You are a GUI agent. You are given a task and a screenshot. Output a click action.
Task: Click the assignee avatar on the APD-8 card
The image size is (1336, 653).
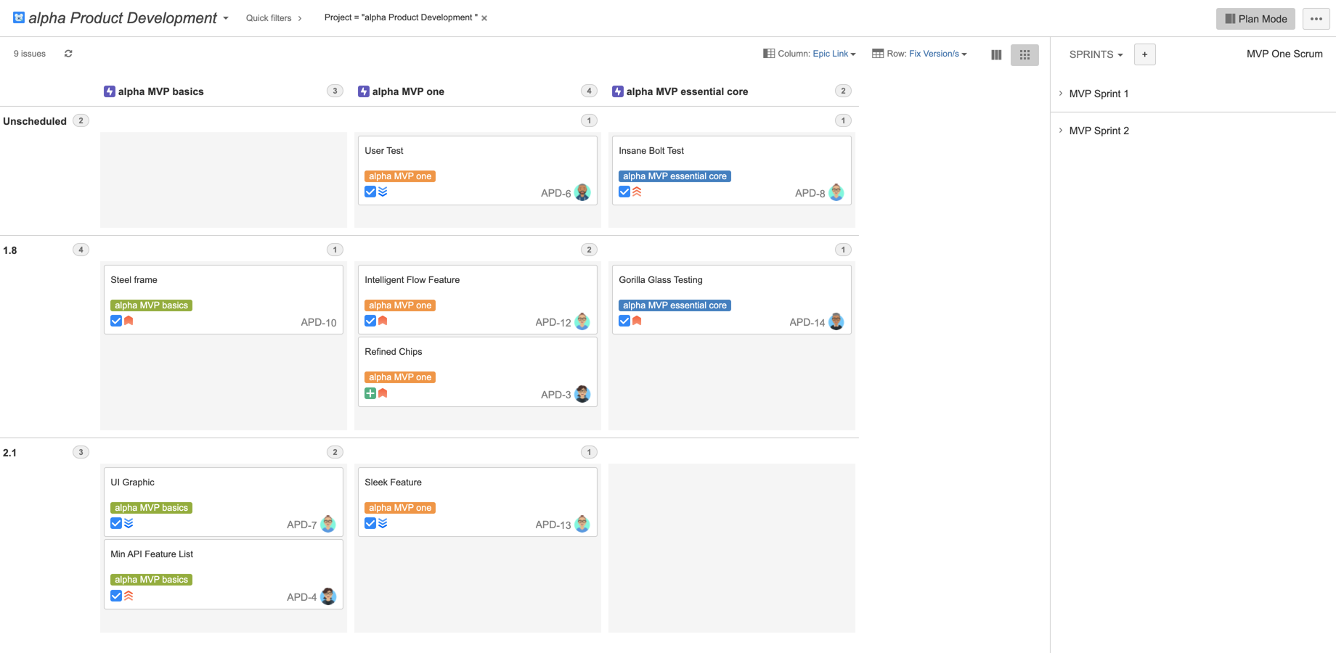836,192
